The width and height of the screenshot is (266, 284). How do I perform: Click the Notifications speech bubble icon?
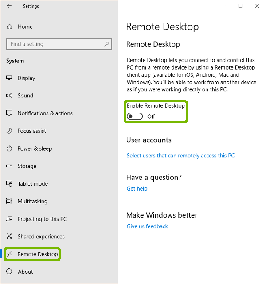point(9,113)
